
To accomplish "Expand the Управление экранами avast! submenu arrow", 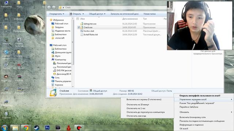I will click(231, 99).
